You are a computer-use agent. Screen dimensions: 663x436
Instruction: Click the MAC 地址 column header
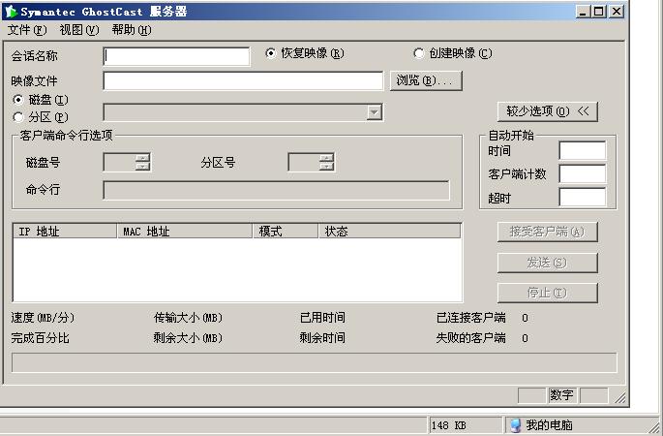185,232
